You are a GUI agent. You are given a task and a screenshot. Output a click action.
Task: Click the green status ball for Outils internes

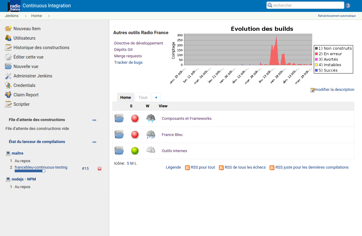[135, 151]
